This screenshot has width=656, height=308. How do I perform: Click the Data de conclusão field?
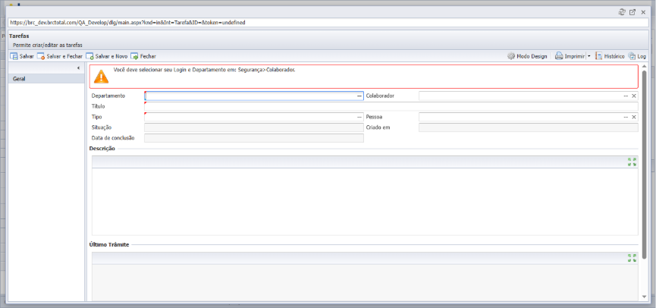pyautogui.click(x=254, y=138)
